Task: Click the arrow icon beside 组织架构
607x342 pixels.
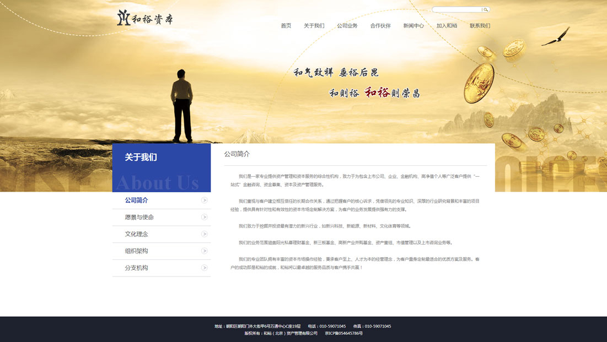Action: point(205,251)
